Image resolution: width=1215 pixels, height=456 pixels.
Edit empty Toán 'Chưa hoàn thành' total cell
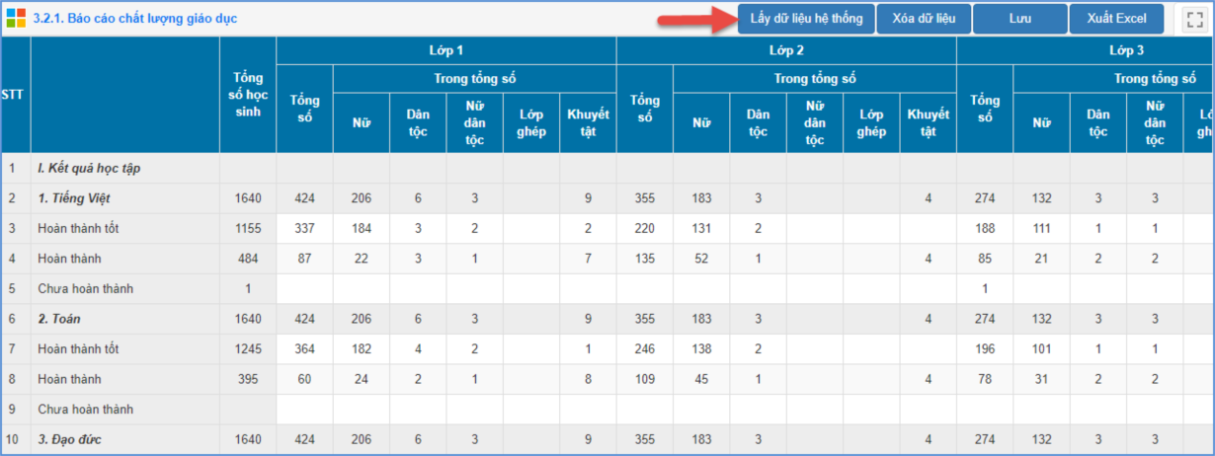point(248,410)
